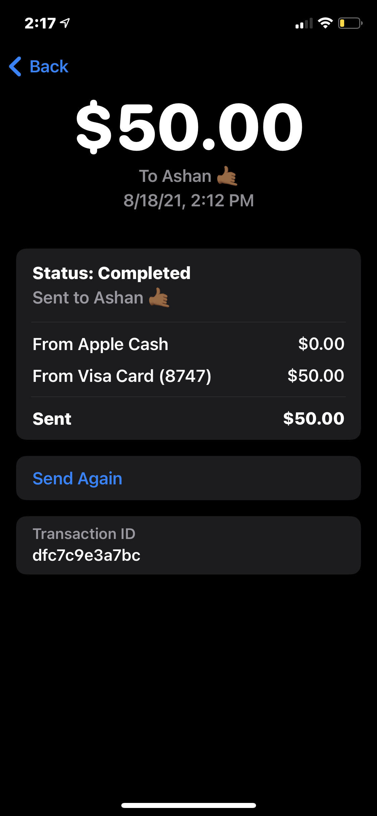Image resolution: width=377 pixels, height=816 pixels.
Task: Tap the Transaction ID label
Action: [x=84, y=534]
